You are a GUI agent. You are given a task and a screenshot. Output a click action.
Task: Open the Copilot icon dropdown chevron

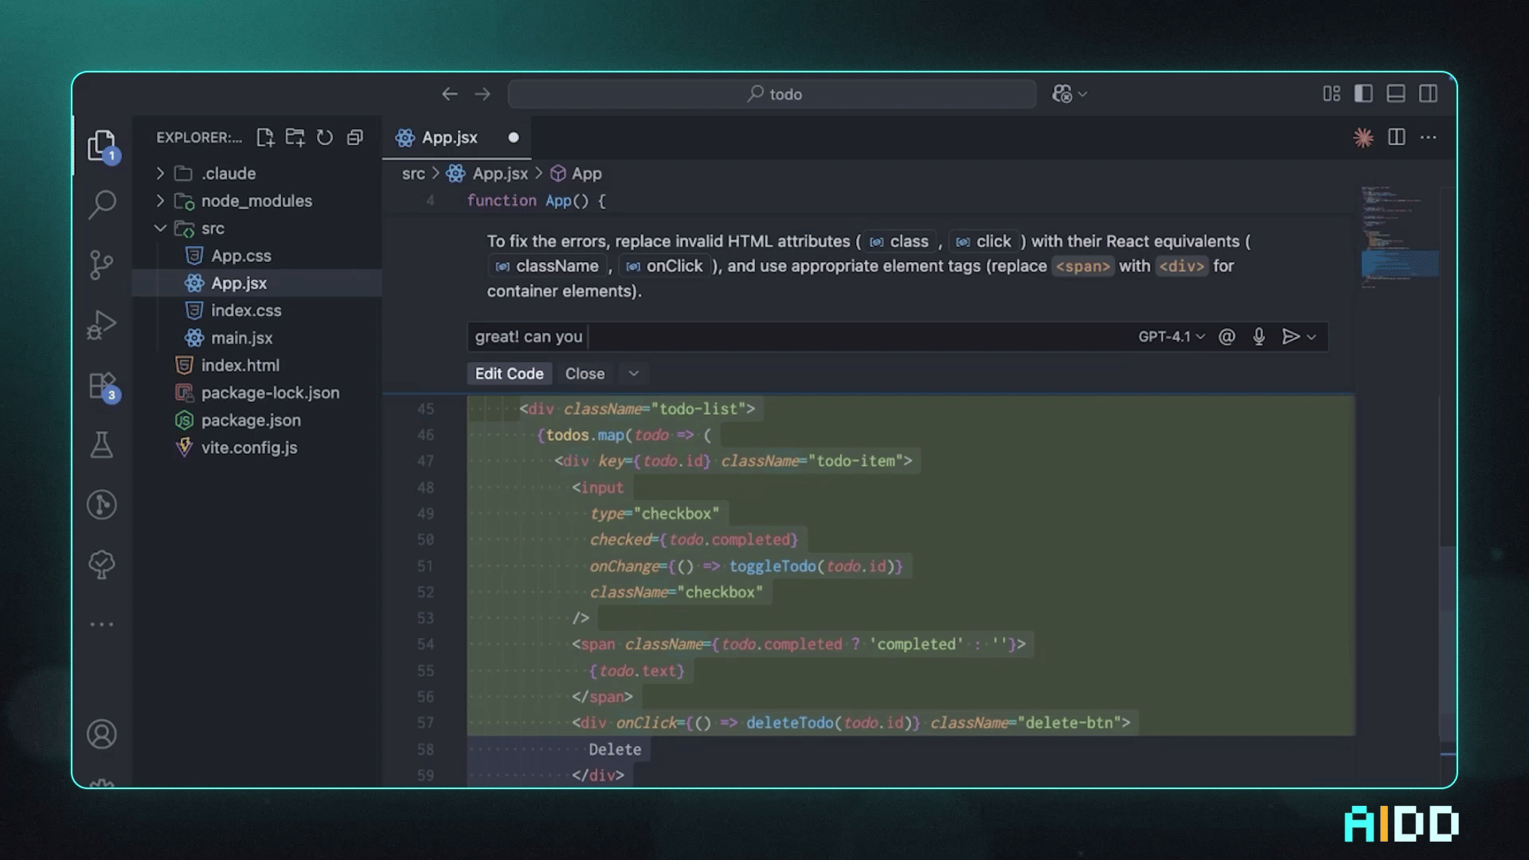(1082, 94)
